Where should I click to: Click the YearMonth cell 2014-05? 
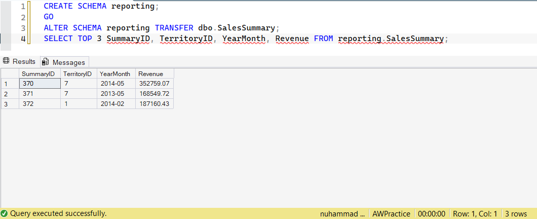116,84
